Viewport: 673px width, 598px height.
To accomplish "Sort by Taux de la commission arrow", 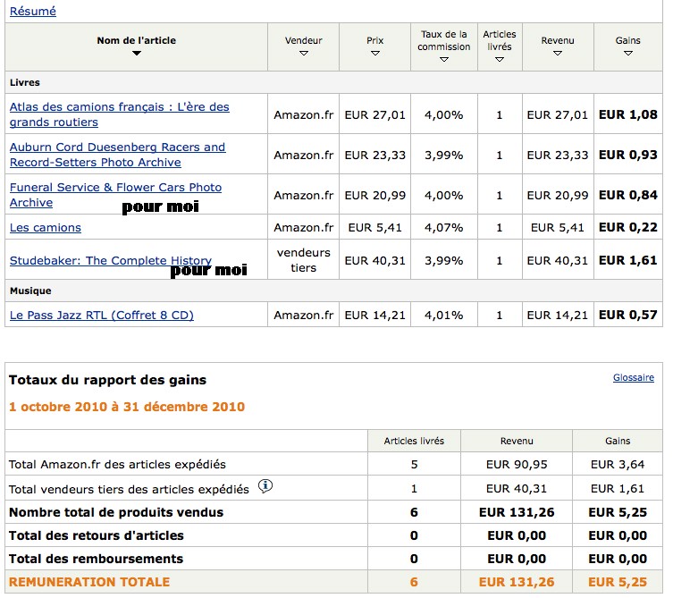I will point(444,60).
